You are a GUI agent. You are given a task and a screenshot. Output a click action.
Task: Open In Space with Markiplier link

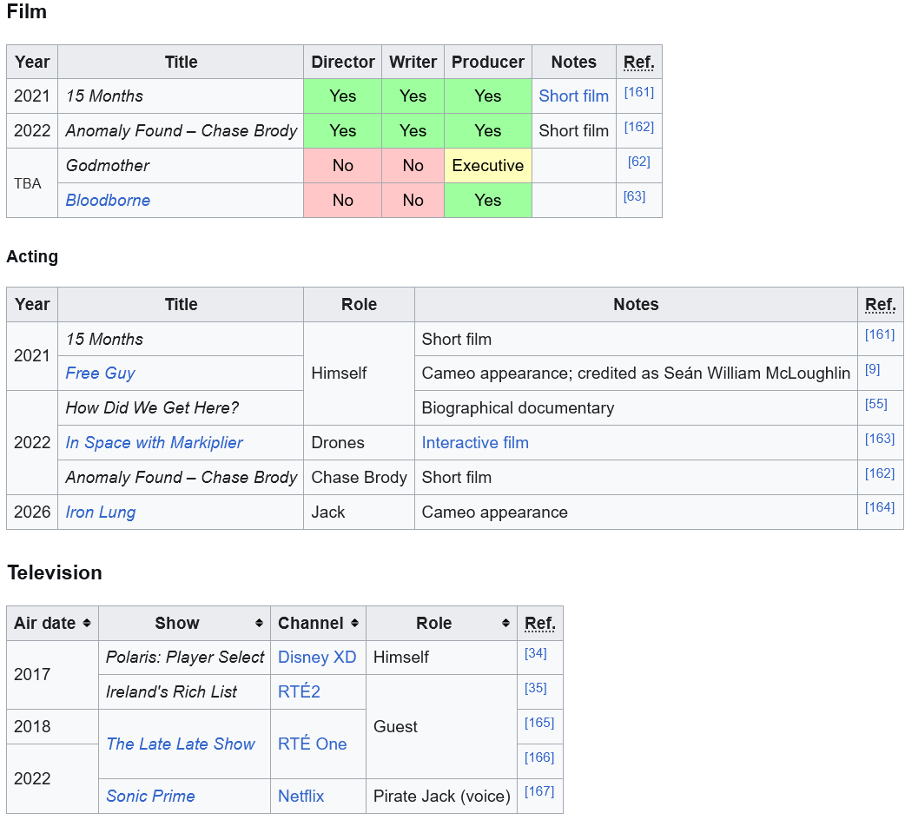(154, 443)
